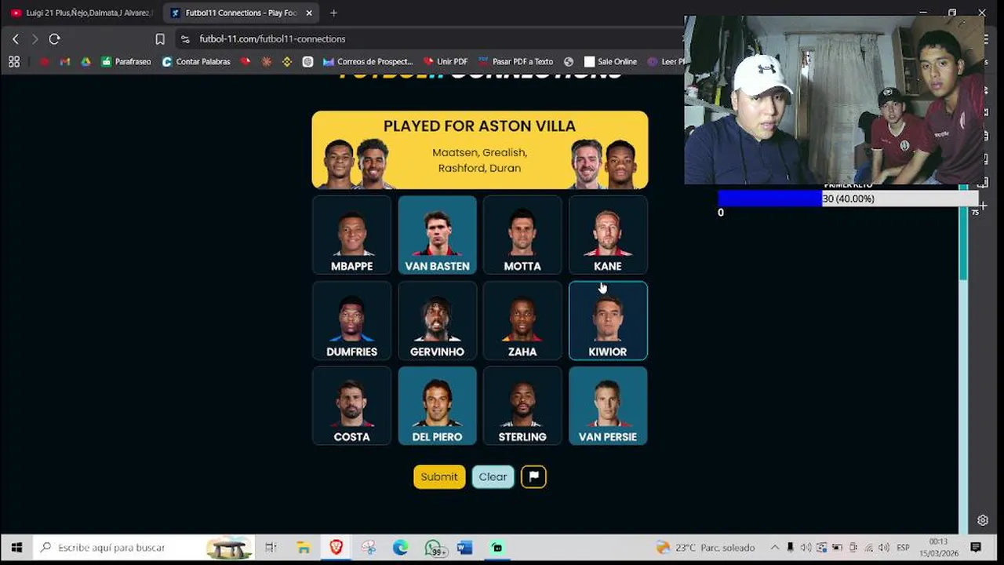
Task: Open the settings gear at page corner
Action: pyautogui.click(x=982, y=520)
